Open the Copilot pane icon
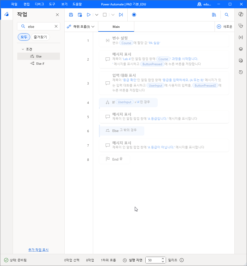The image size is (247, 266). point(241,14)
